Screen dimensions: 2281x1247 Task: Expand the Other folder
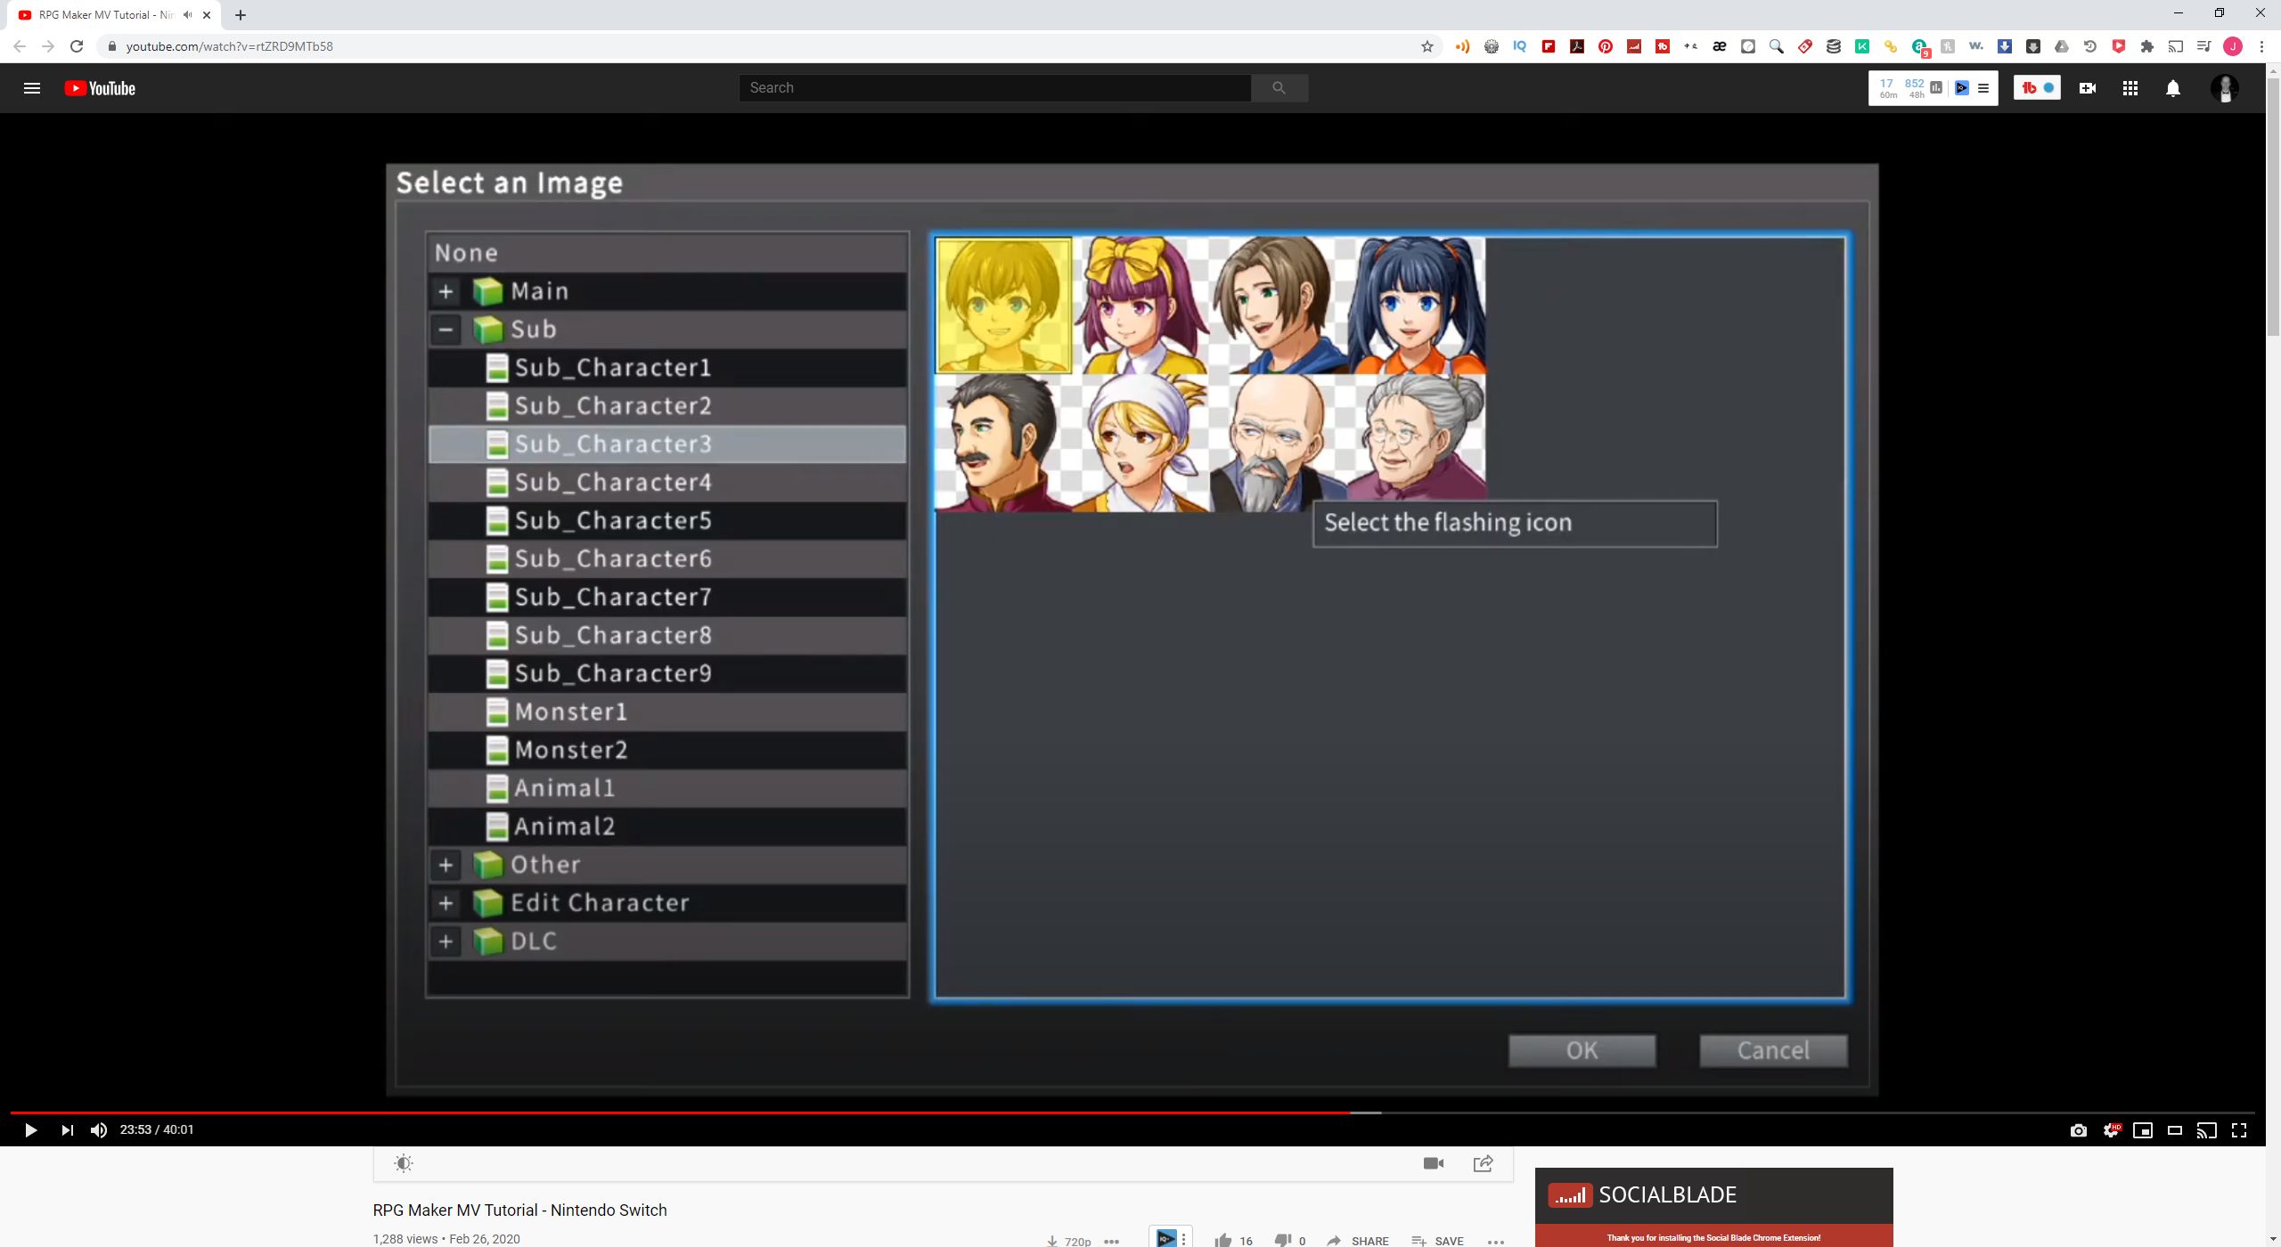pos(446,865)
